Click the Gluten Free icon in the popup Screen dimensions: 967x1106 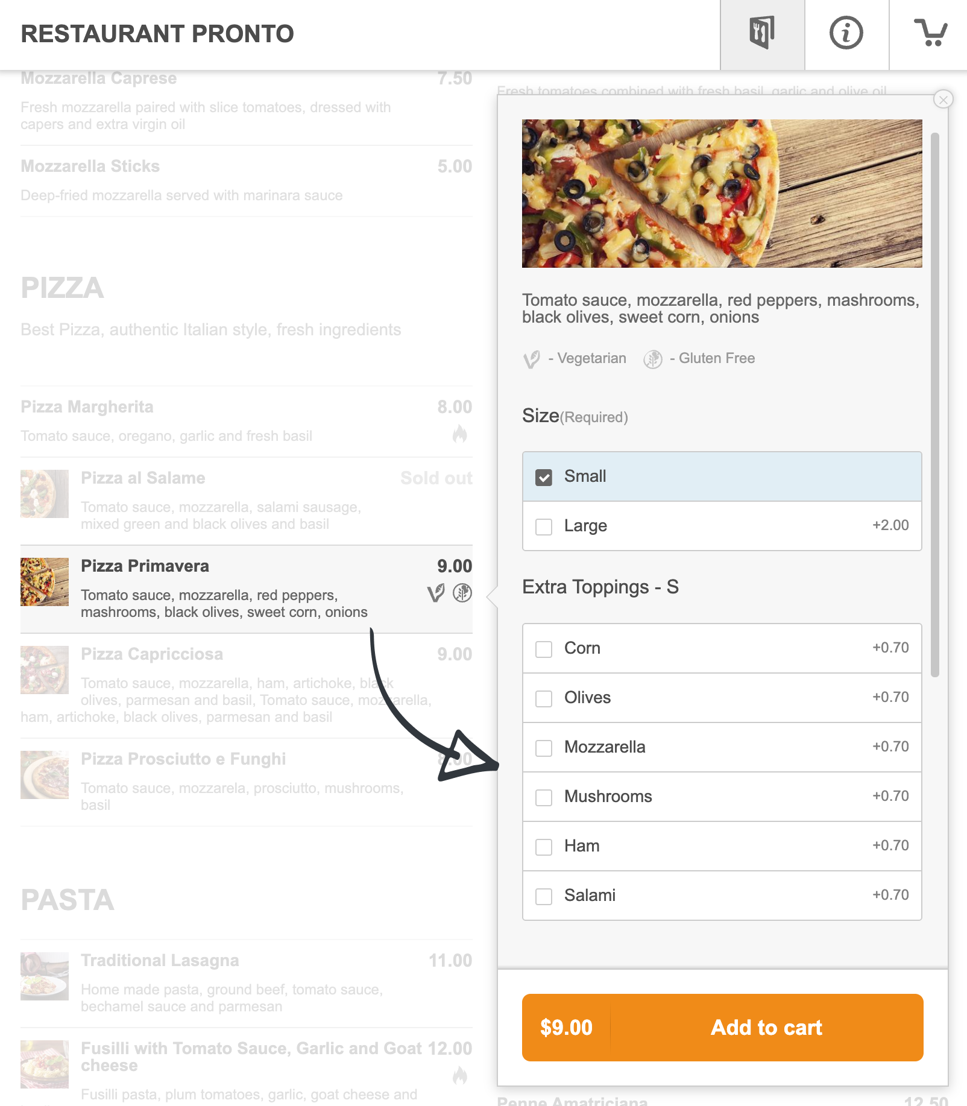654,359
